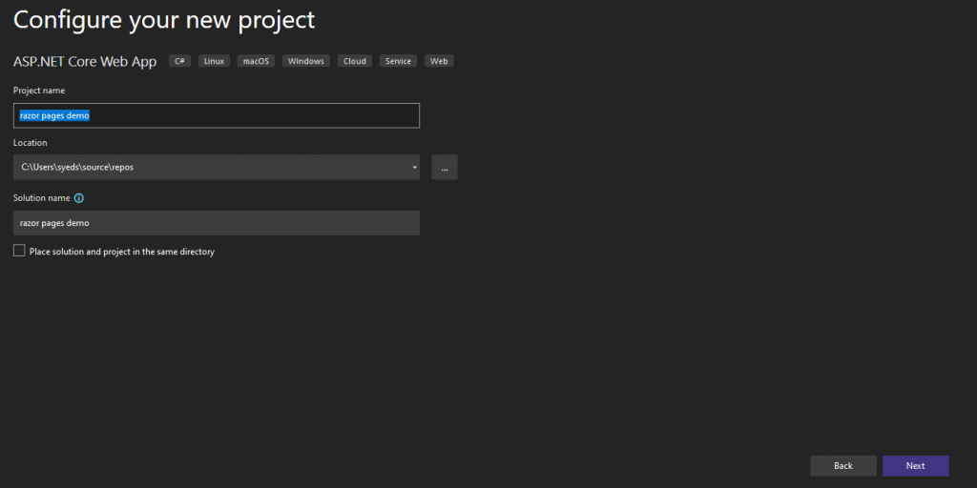Click the Solution name text field
The image size is (977, 488).
217,223
